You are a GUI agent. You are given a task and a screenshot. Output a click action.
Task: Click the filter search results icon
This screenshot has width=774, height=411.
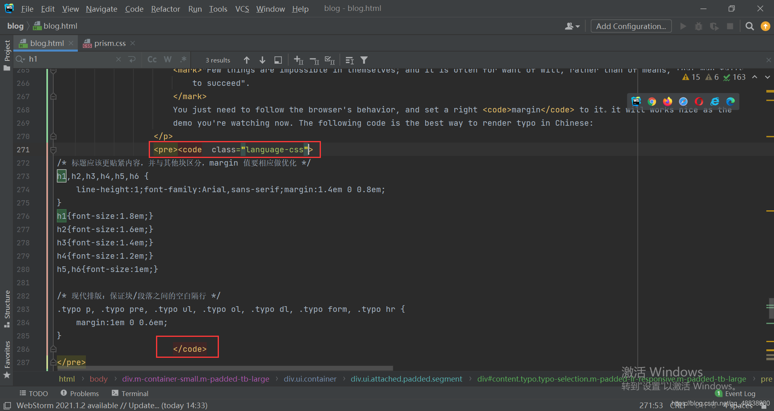(x=364, y=60)
